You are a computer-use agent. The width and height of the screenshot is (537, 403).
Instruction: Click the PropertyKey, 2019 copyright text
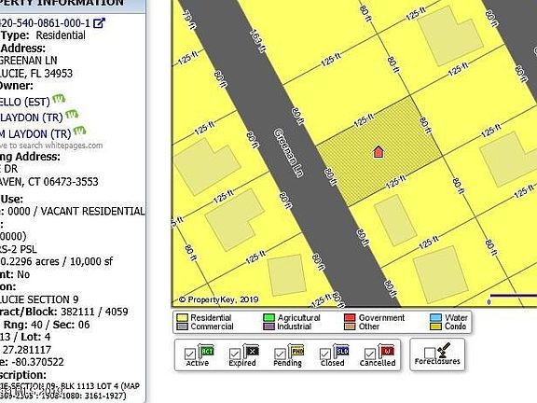click(218, 299)
